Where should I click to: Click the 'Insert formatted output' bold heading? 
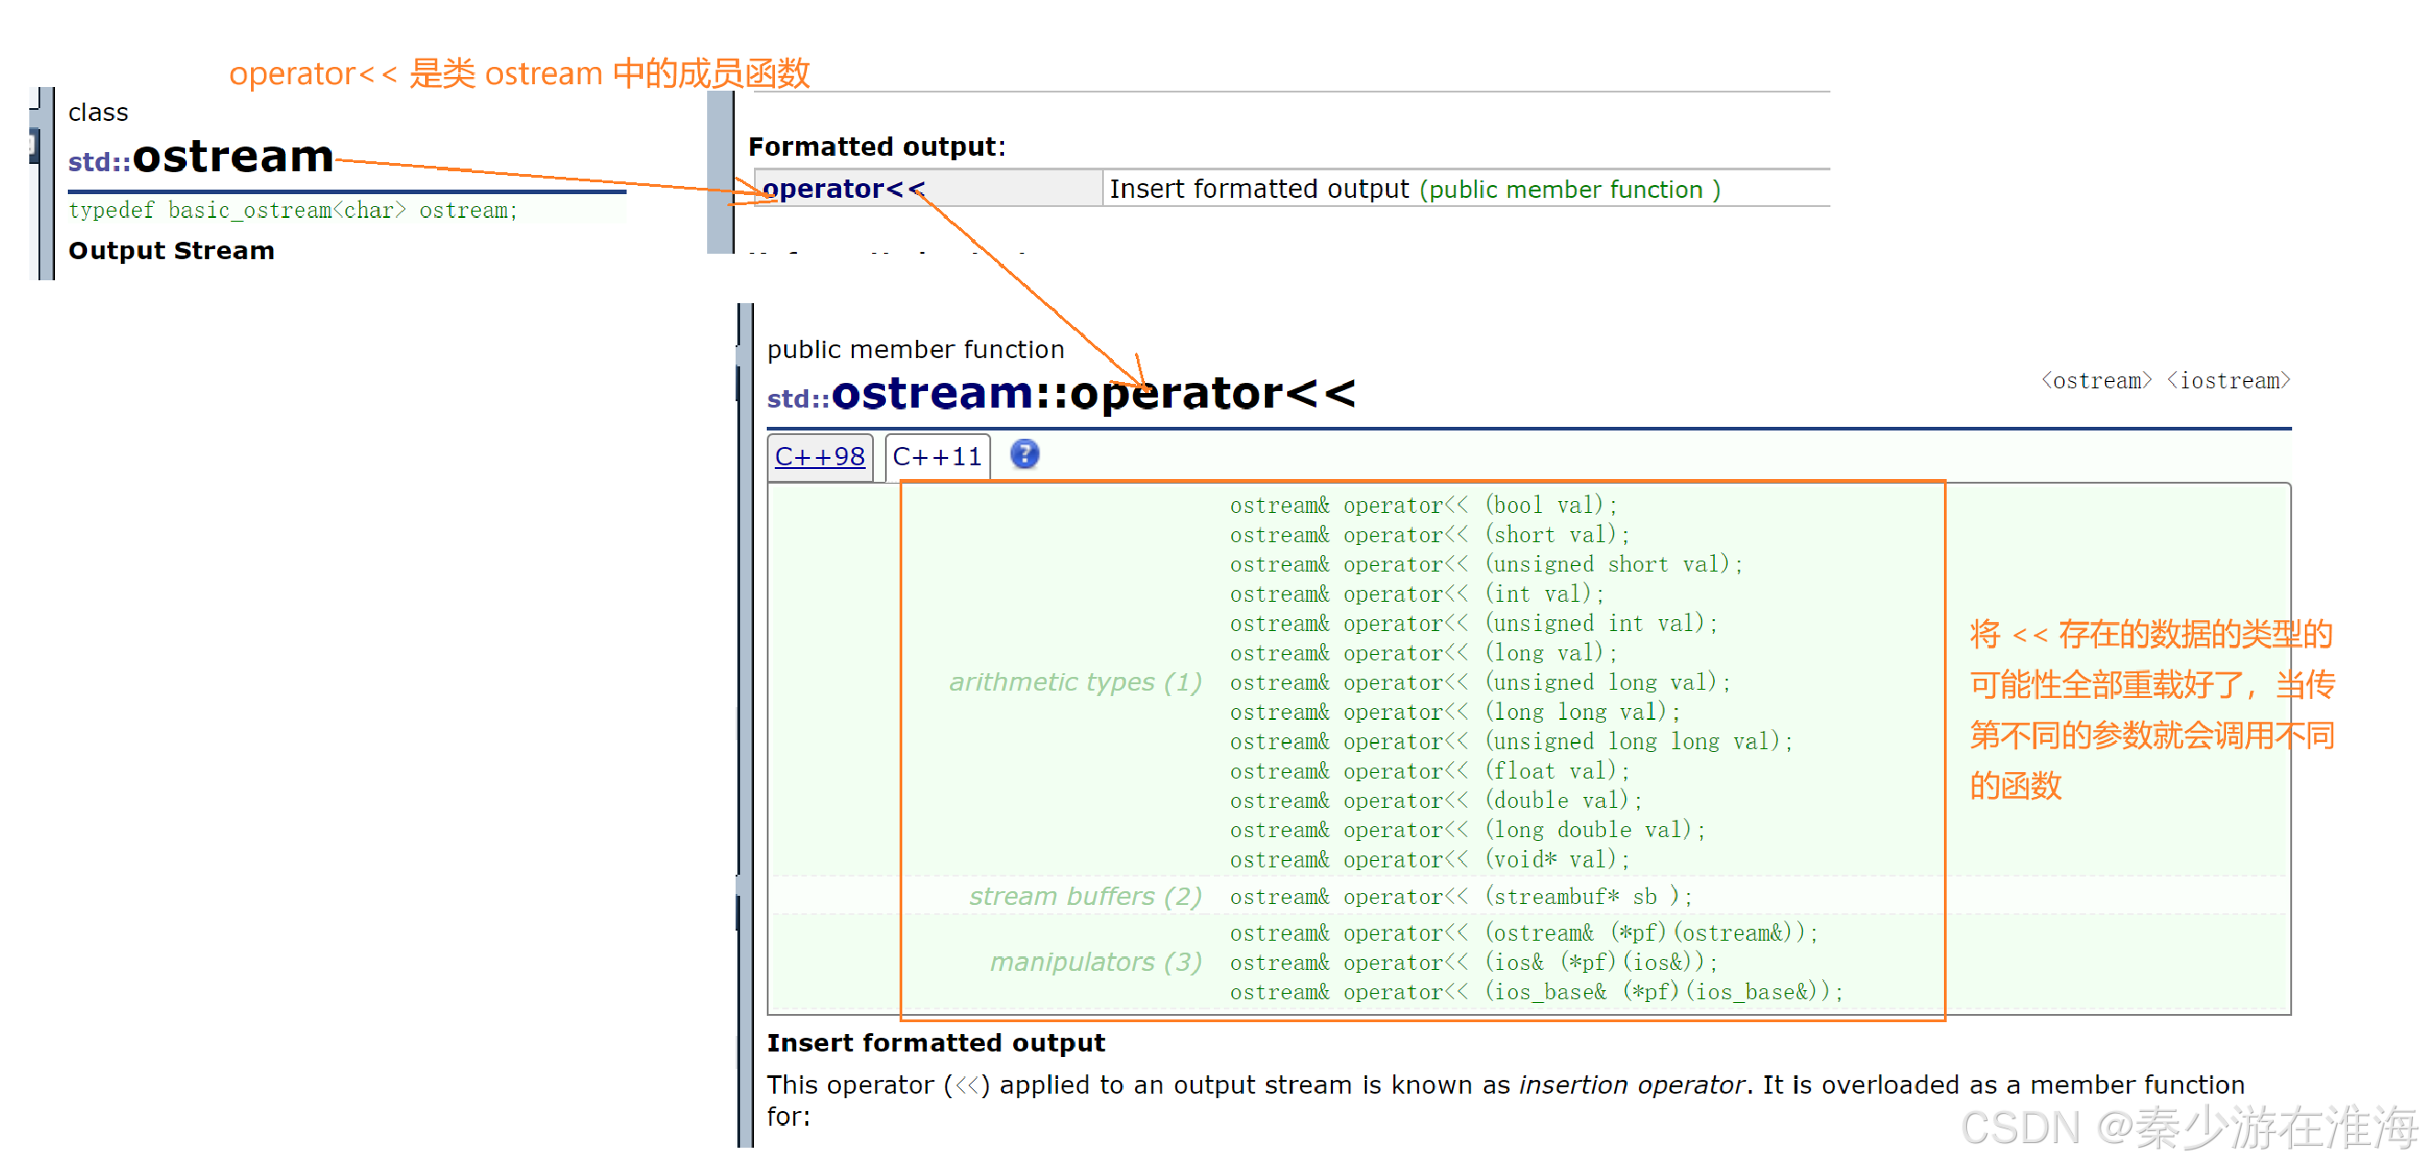point(935,1043)
